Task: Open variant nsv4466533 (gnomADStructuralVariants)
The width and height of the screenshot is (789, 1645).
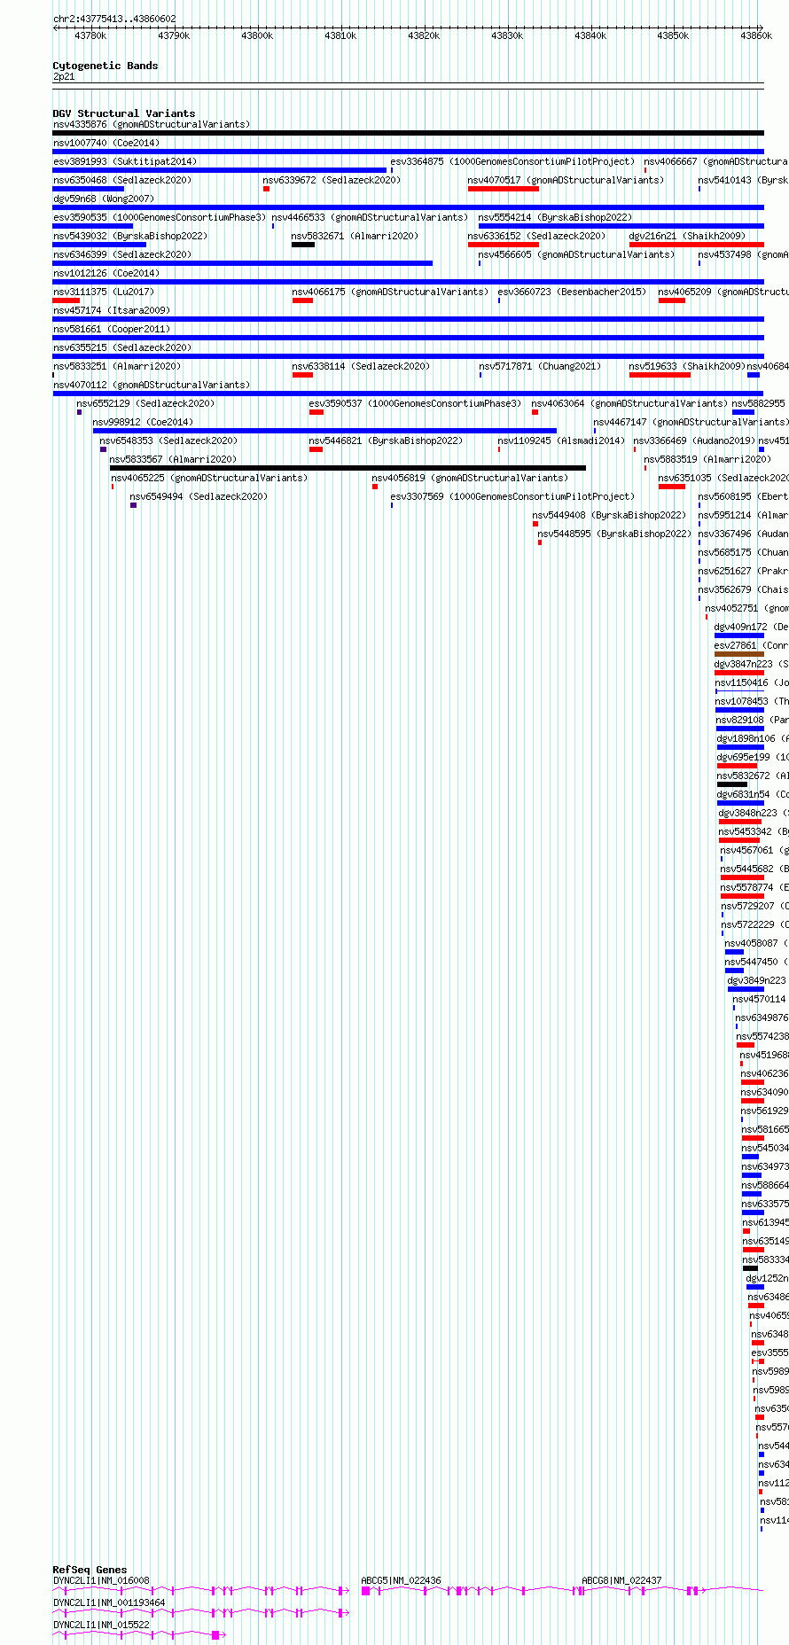Action: [x=370, y=217]
